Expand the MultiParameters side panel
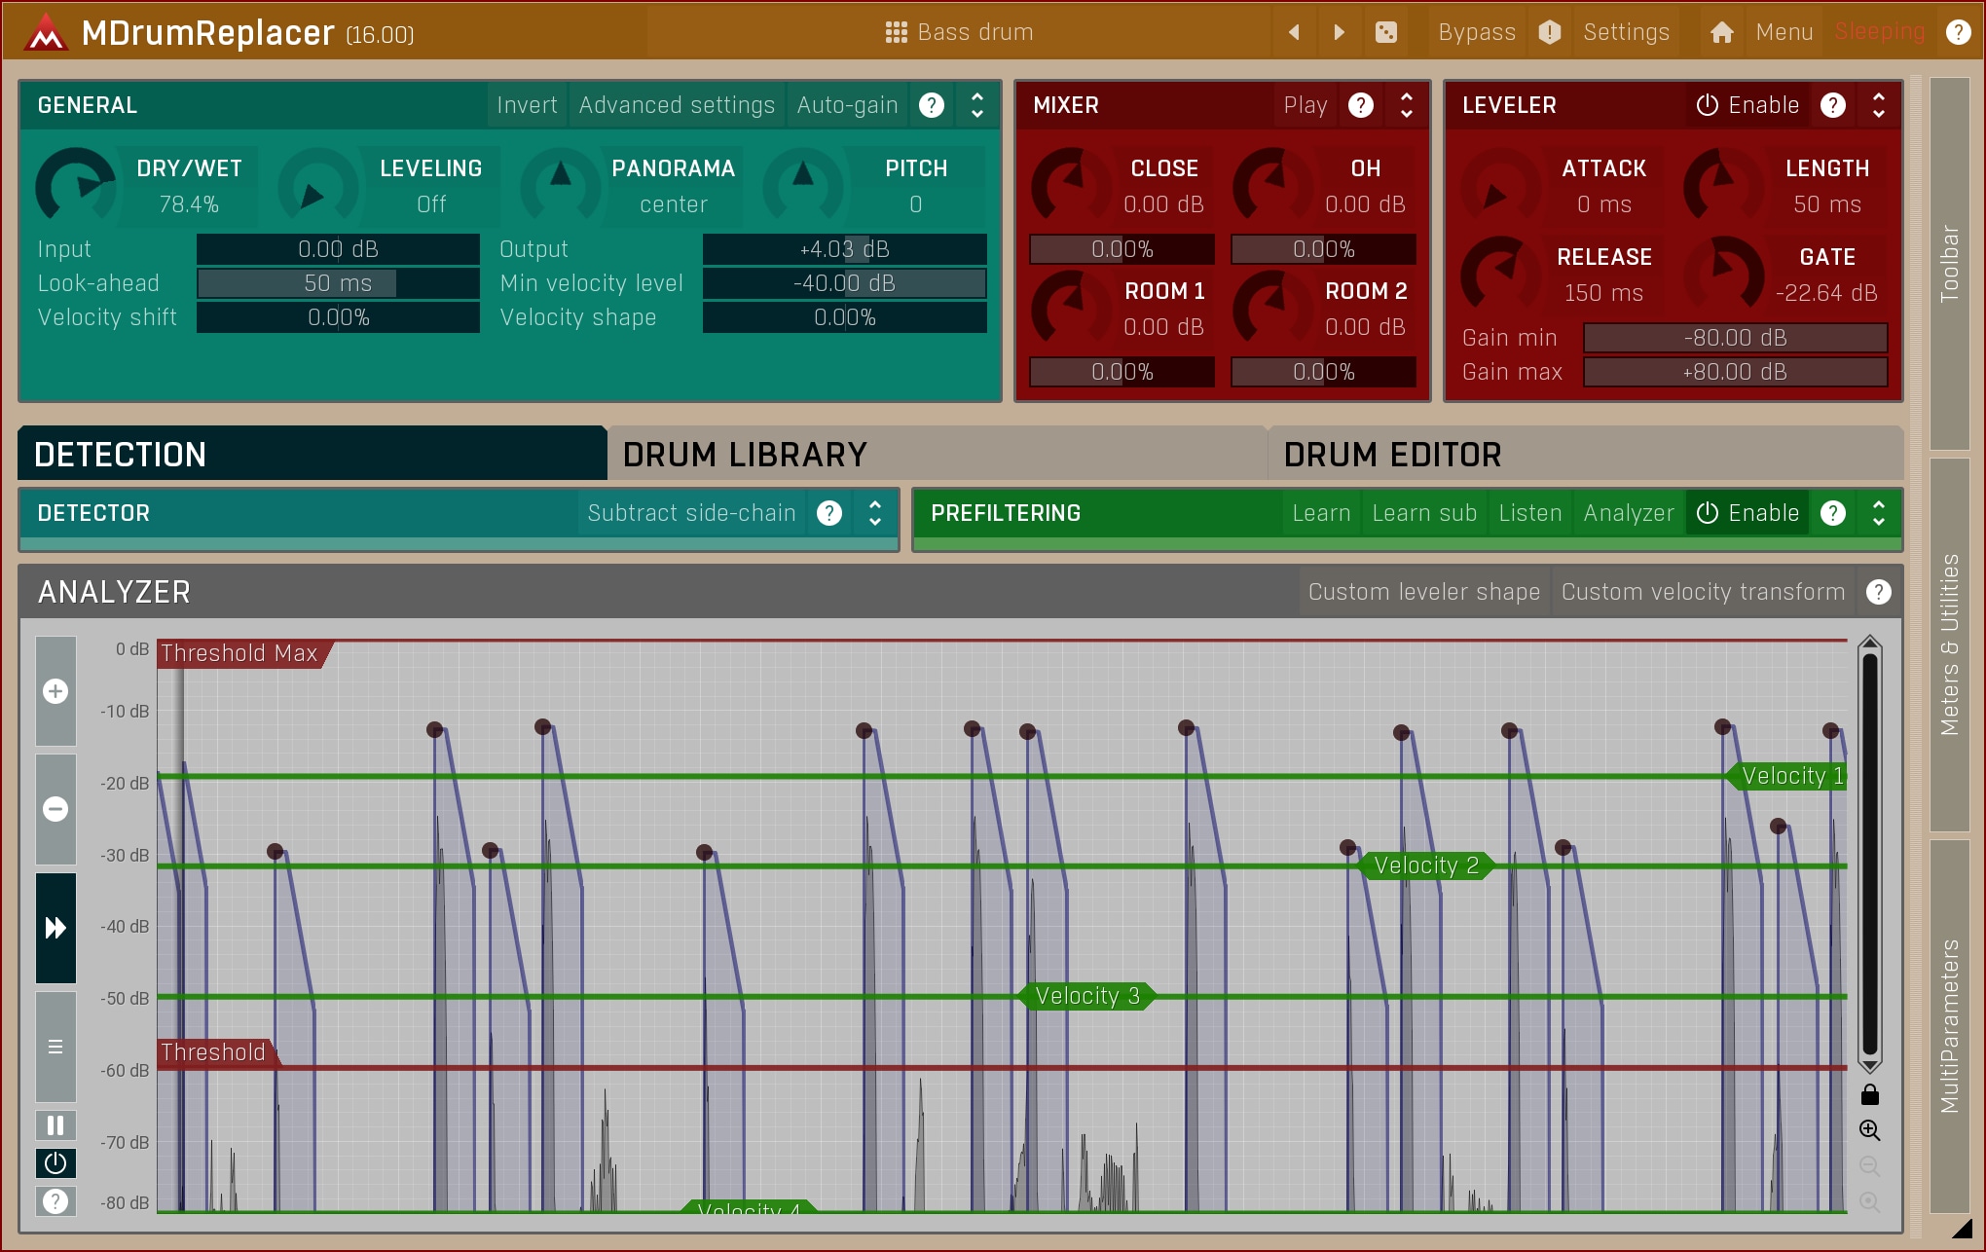This screenshot has height=1252, width=1986. click(x=1949, y=1026)
